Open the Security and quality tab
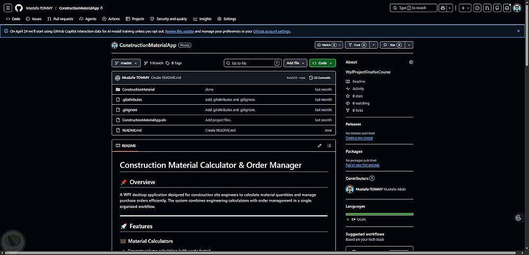The height and width of the screenshot is (255, 529). (x=168, y=19)
